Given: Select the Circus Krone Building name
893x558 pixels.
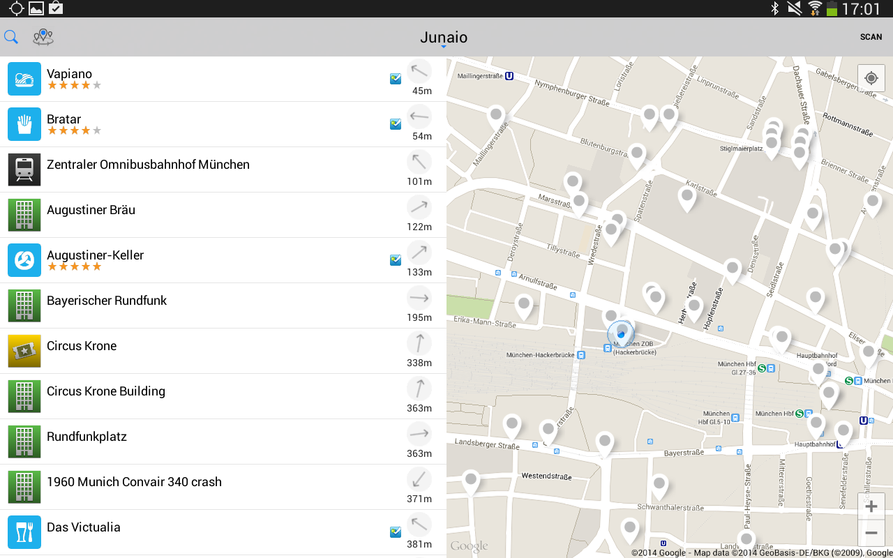Looking at the screenshot, I should (x=106, y=391).
